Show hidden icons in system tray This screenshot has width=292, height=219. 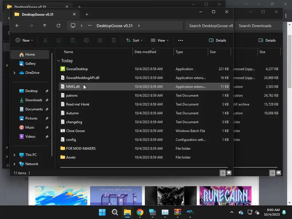(x=232, y=212)
